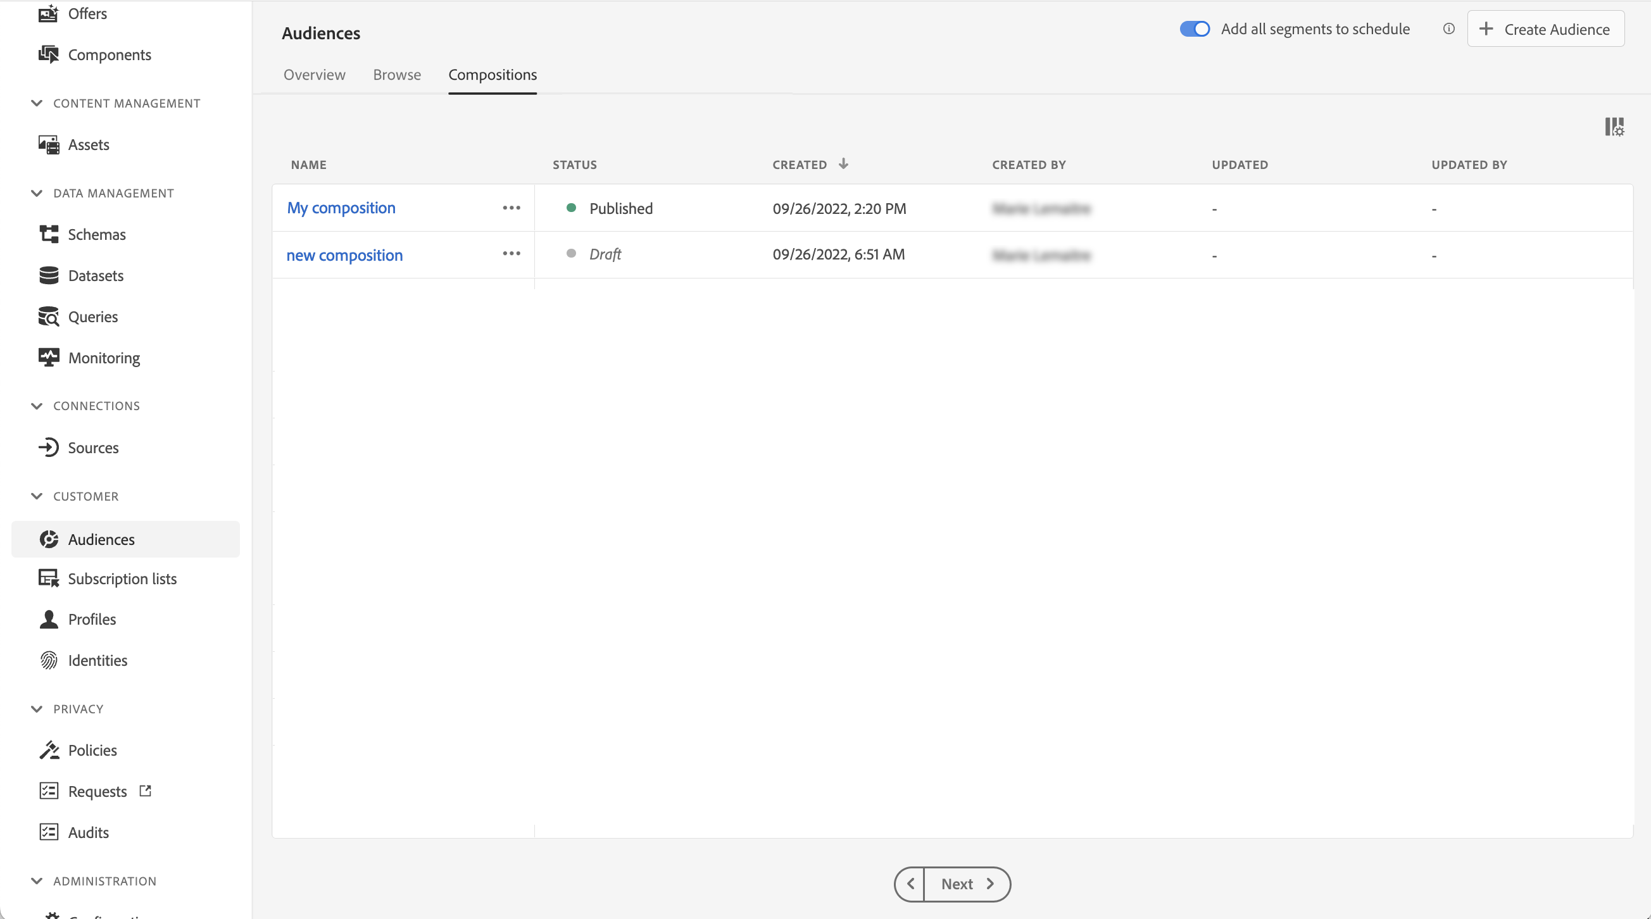Open the Queries sidebar item

(x=92, y=316)
